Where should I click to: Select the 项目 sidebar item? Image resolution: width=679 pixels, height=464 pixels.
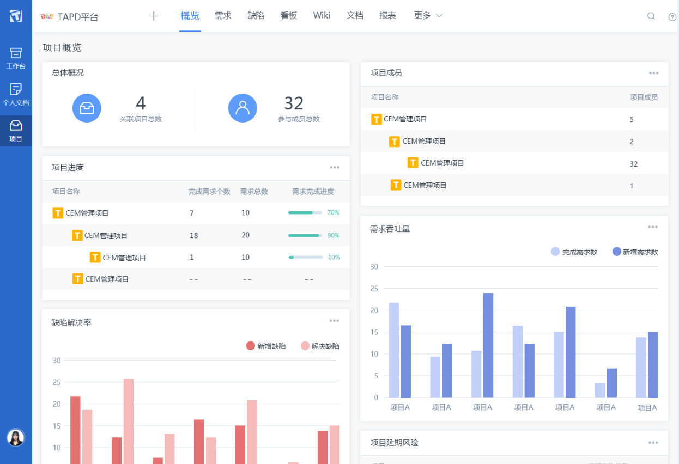pos(16,131)
